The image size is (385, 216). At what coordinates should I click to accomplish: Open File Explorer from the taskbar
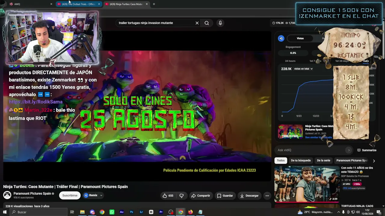[x=82, y=212]
